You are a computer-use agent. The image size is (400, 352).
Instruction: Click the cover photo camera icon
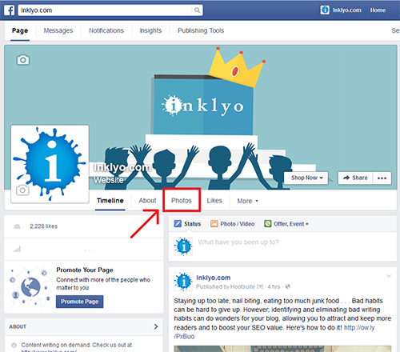(x=23, y=60)
